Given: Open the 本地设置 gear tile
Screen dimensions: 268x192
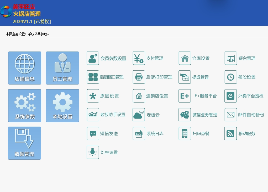Looking at the screenshot, I should pos(62,106).
